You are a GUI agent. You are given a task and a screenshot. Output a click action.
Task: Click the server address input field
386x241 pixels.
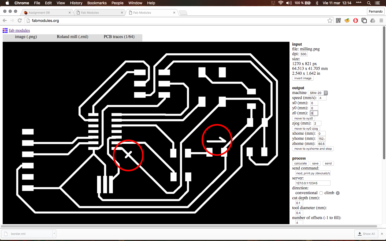click(313, 183)
